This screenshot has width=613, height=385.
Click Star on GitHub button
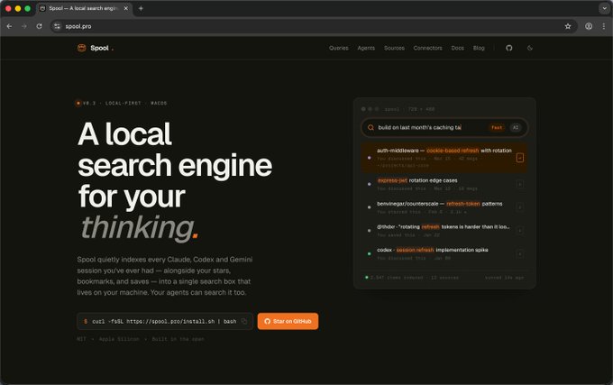point(288,321)
